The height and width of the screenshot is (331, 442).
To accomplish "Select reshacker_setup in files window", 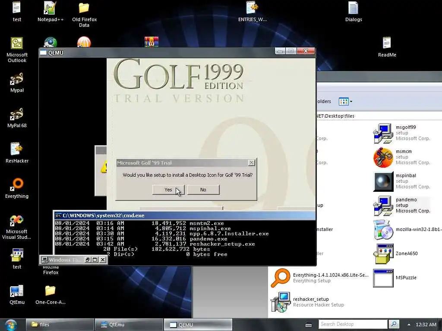I will tap(307, 302).
